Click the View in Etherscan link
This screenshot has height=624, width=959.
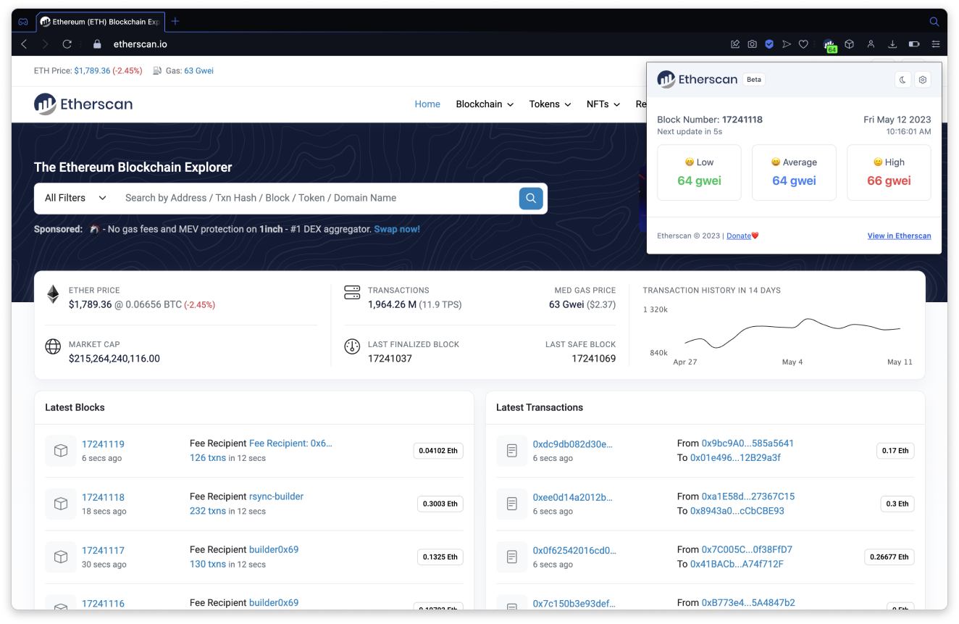point(899,236)
